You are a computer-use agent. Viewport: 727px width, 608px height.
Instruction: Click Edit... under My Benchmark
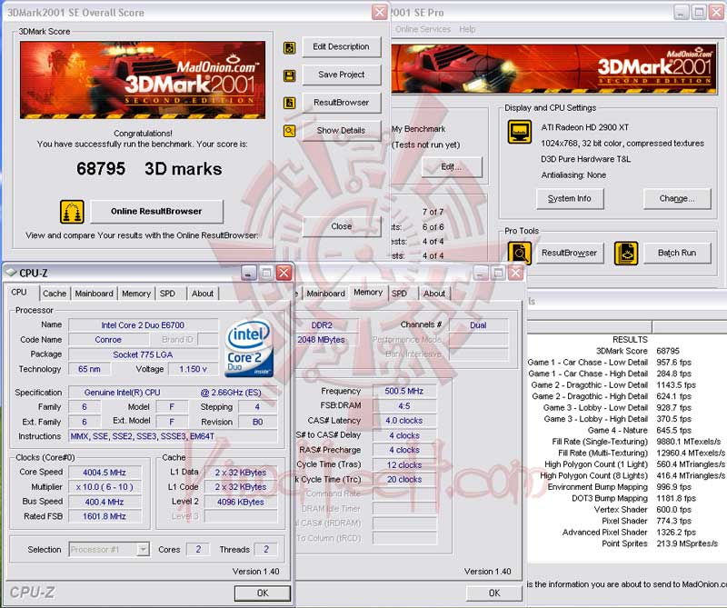[451, 167]
